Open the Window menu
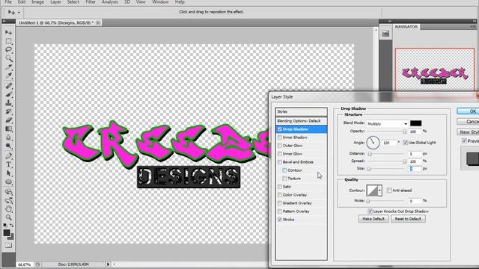479x269 pixels. [160, 1]
